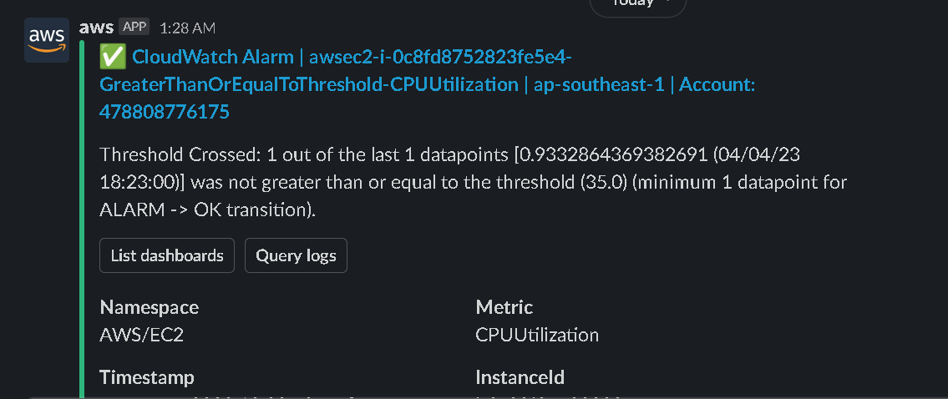Screen dimensions: 948x399
Task: Click the GreaterThanOrEqualToThreshold-CPUUtilization link line
Action: click(308, 84)
